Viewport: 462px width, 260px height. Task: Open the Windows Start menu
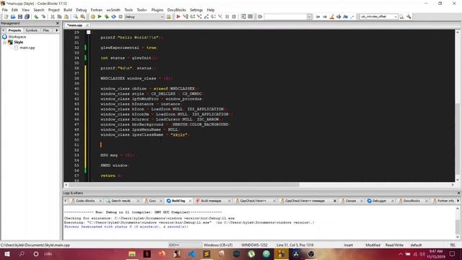7,253
